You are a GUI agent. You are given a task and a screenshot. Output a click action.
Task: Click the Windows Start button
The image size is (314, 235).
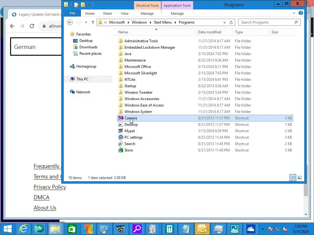8,229
